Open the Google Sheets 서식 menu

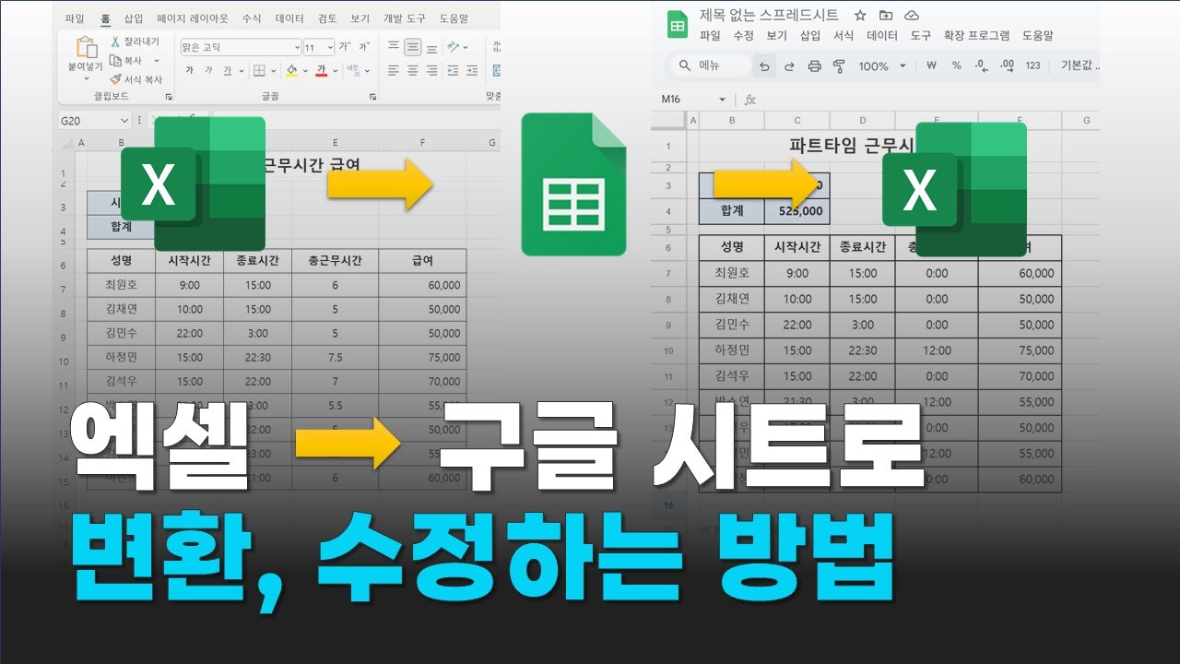click(x=844, y=35)
